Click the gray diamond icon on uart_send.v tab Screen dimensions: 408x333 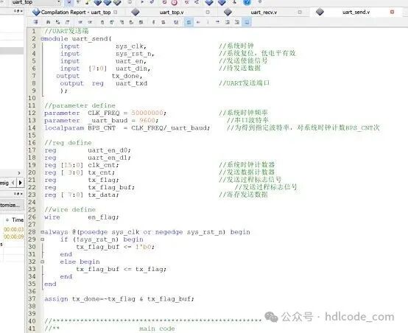point(320,12)
